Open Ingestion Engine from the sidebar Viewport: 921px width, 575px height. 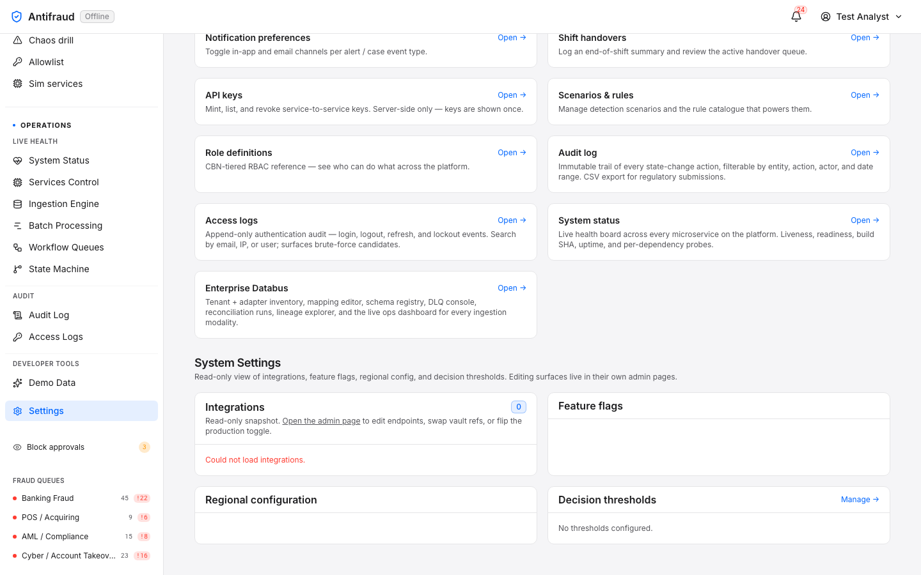pyautogui.click(x=81, y=204)
